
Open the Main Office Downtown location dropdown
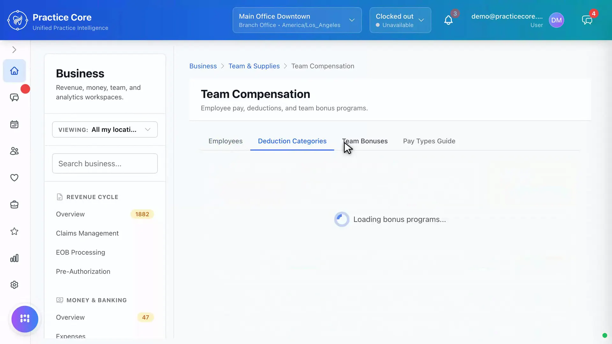tap(297, 20)
